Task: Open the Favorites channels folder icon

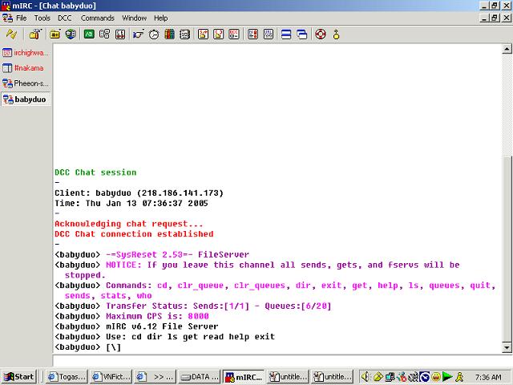Action: click(x=55, y=34)
